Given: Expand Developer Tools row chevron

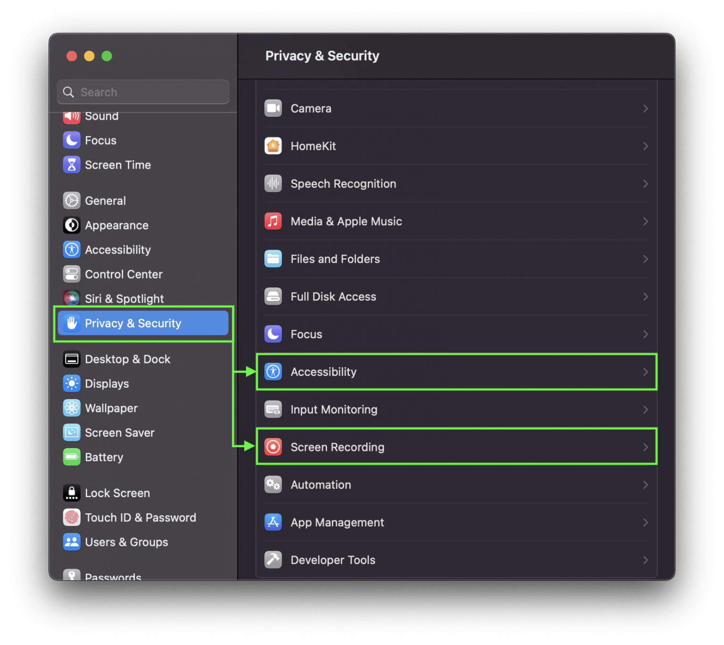Looking at the screenshot, I should click(x=645, y=560).
